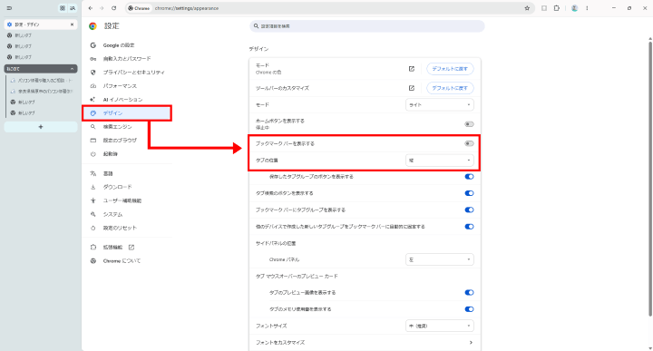This screenshot has height=351, width=653.
Task: Expand フォントをカスタマイズ with its chevron
Action: (x=471, y=342)
